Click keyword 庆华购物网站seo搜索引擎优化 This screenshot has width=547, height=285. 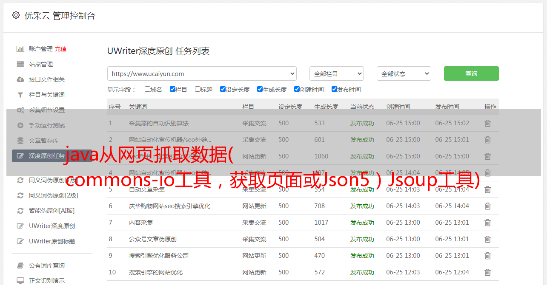point(170,206)
